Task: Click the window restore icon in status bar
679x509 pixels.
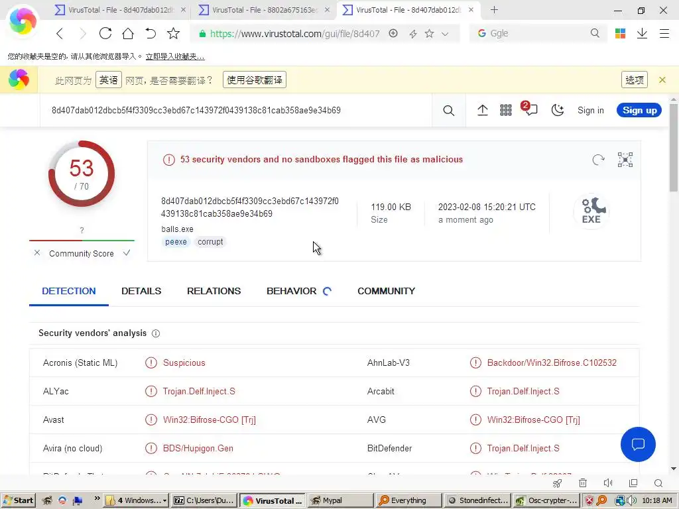Action: click(633, 482)
